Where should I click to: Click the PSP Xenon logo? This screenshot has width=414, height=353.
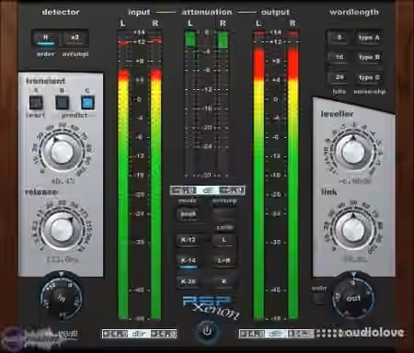pyautogui.click(x=212, y=307)
